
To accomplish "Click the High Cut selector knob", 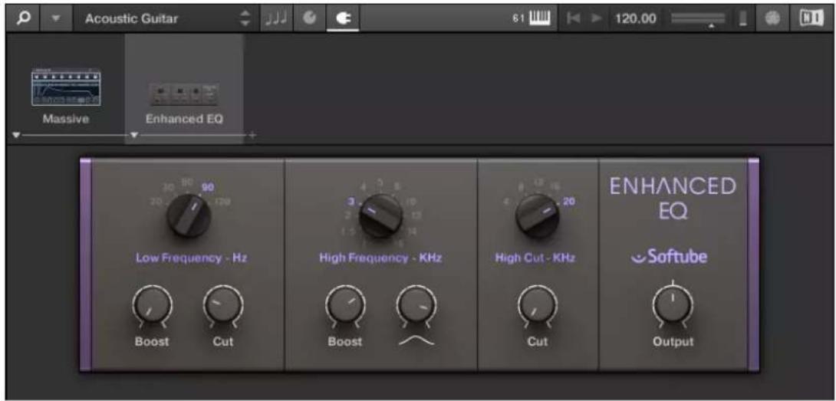I will click(538, 215).
